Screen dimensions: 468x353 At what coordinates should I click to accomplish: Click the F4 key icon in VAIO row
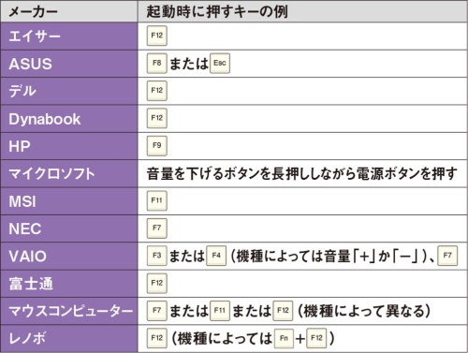click(x=216, y=256)
